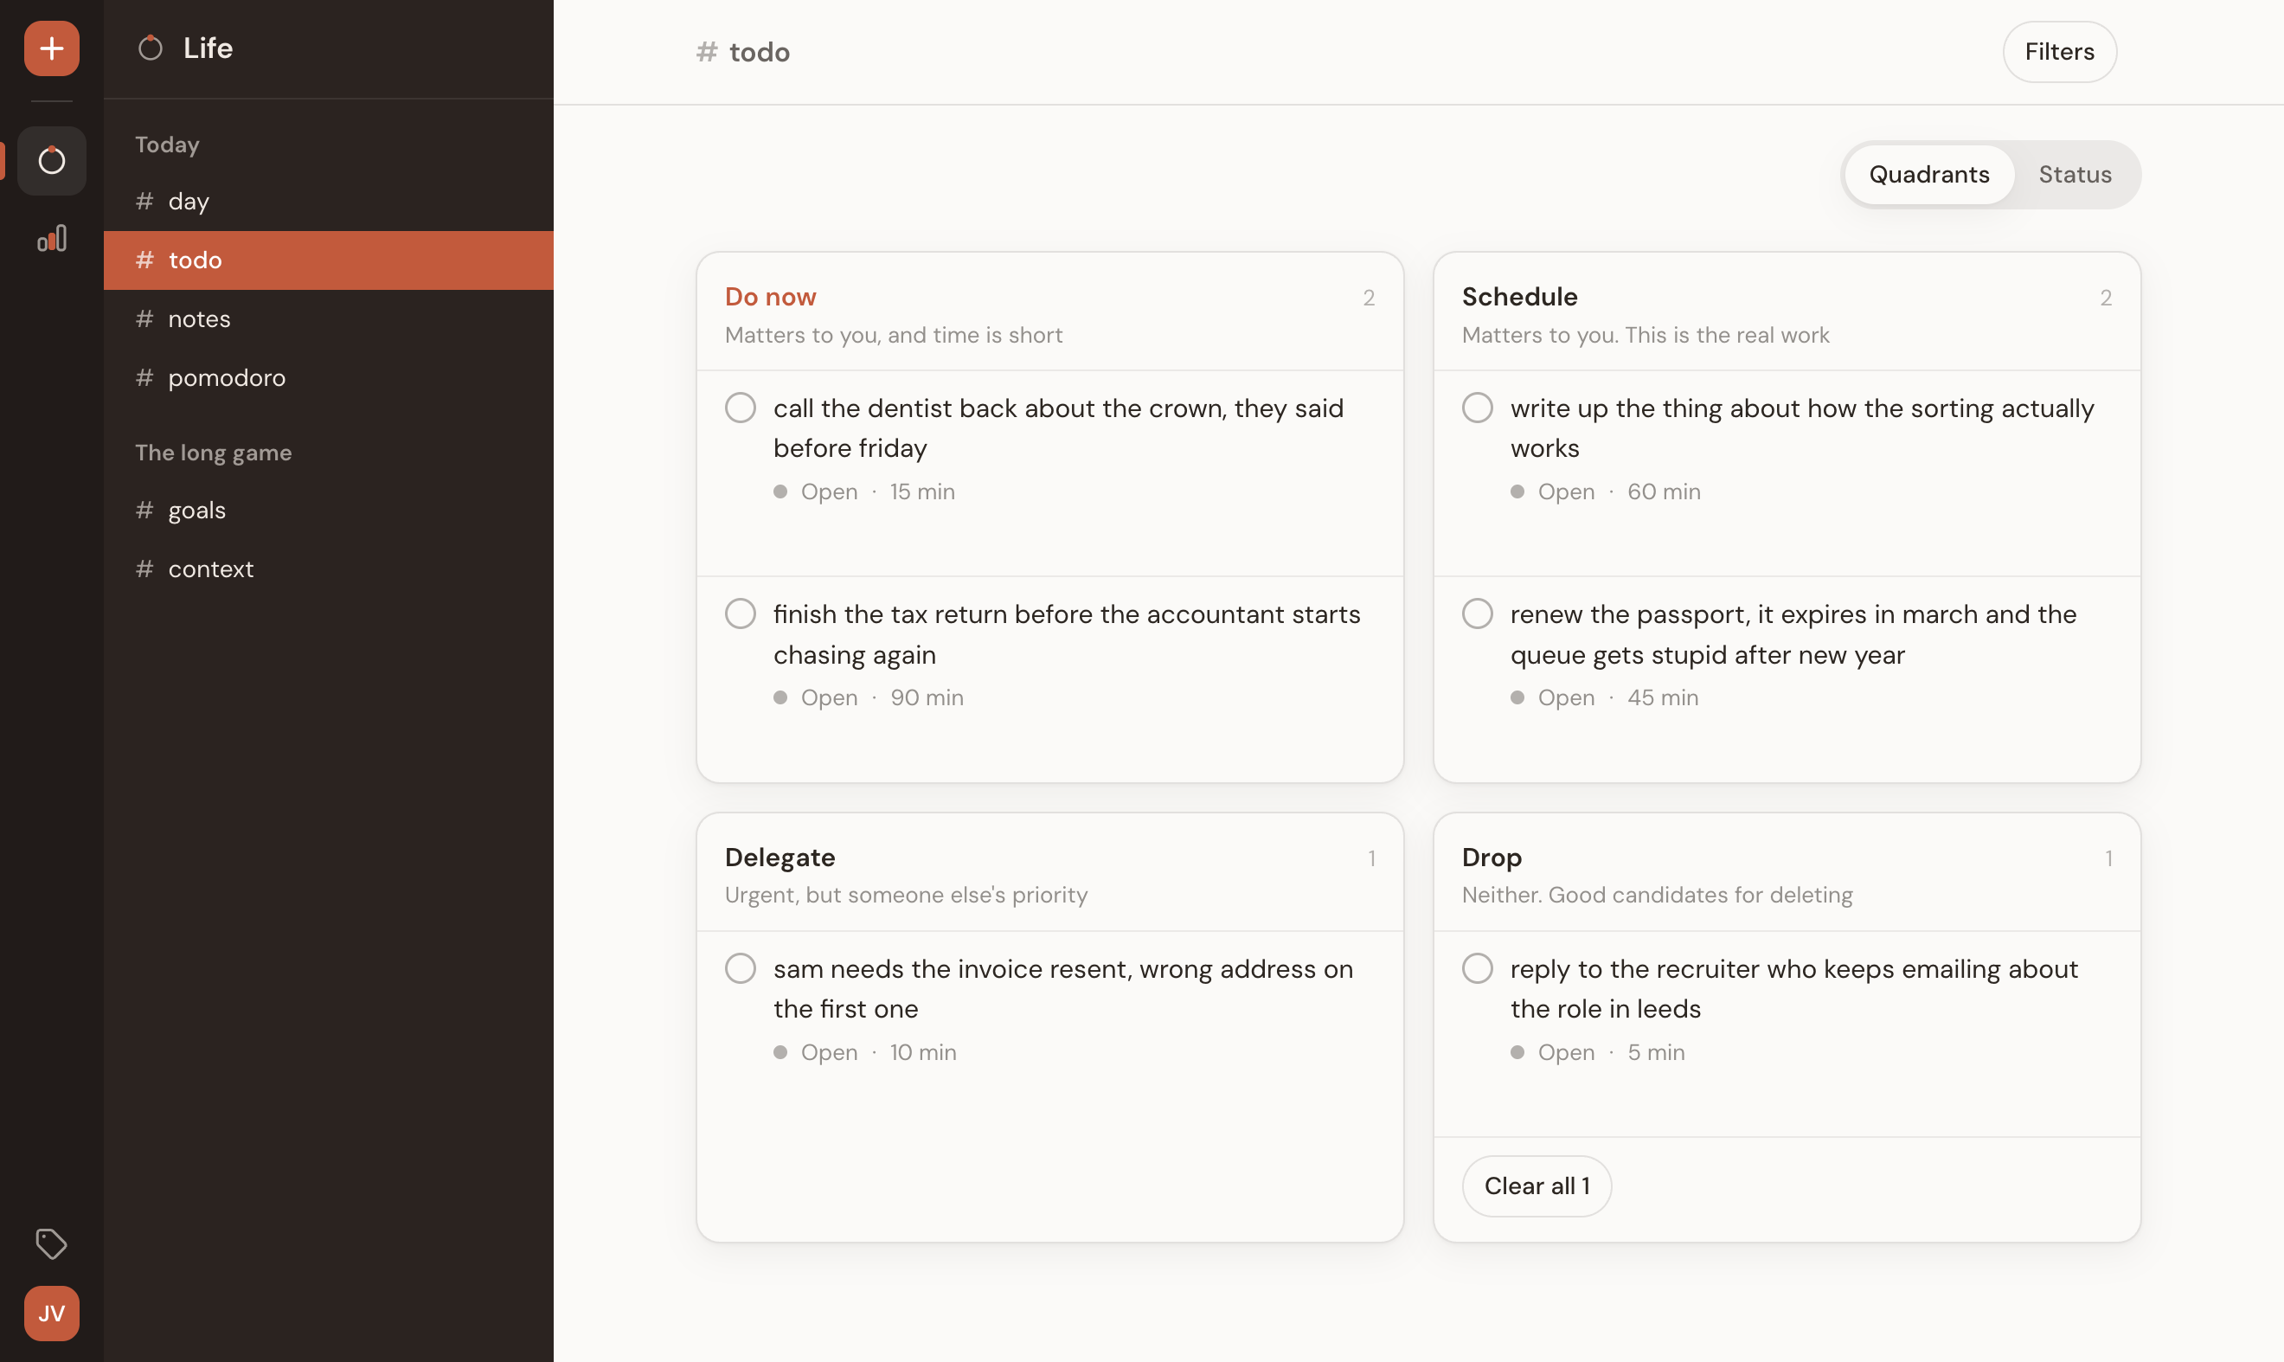Switch to the Quadrants view

(x=1929, y=175)
